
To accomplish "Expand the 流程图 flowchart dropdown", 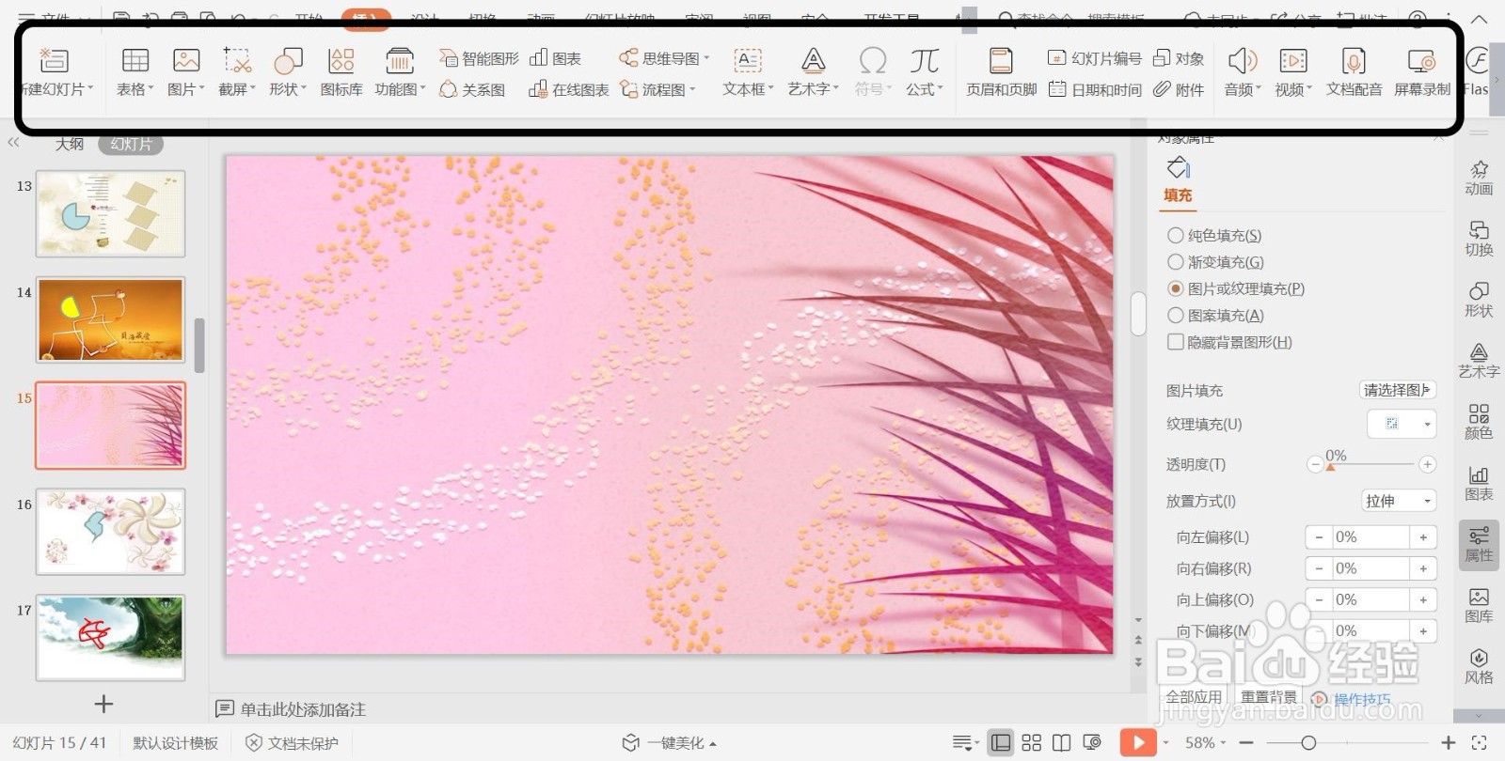I will (693, 89).
